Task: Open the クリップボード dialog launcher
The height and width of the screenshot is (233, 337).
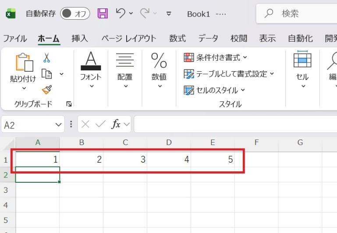Action: click(x=69, y=104)
